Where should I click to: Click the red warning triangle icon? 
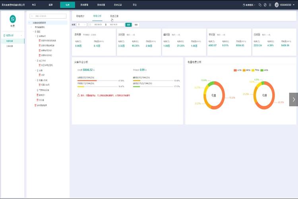(78, 96)
